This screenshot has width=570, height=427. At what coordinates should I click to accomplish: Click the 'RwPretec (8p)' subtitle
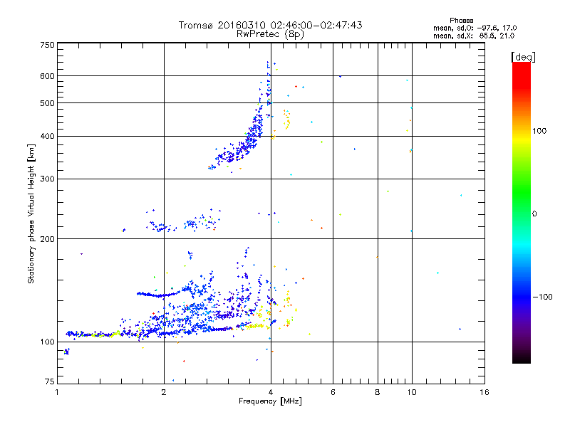coord(270,34)
